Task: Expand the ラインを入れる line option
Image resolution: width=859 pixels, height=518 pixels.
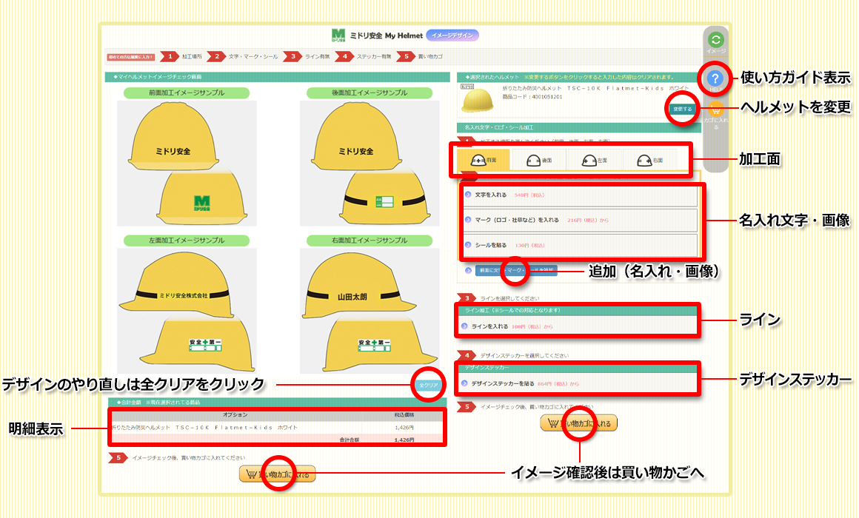Action: click(489, 326)
